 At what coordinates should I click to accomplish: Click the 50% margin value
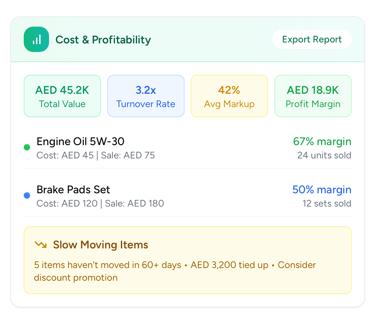coord(322,189)
